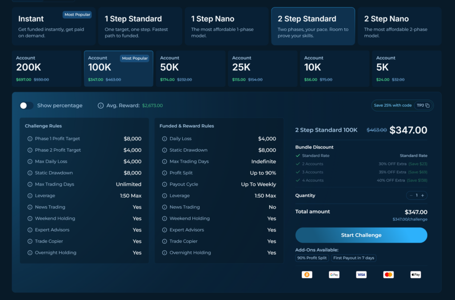Choose First Payout in 7 days add-on
This screenshot has width=455, height=300.
coord(354,258)
